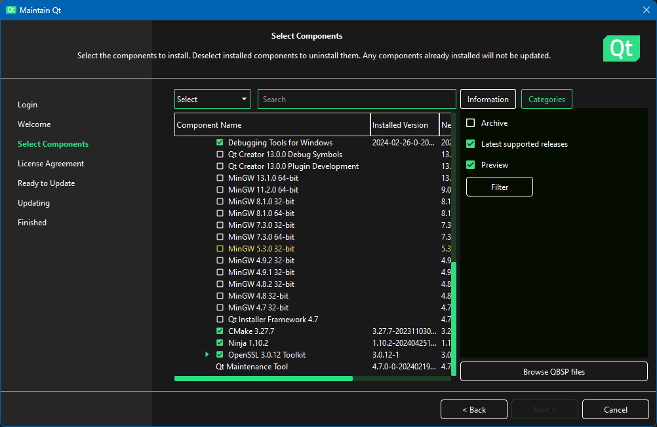Cancel the maintenance wizard

click(x=615, y=410)
